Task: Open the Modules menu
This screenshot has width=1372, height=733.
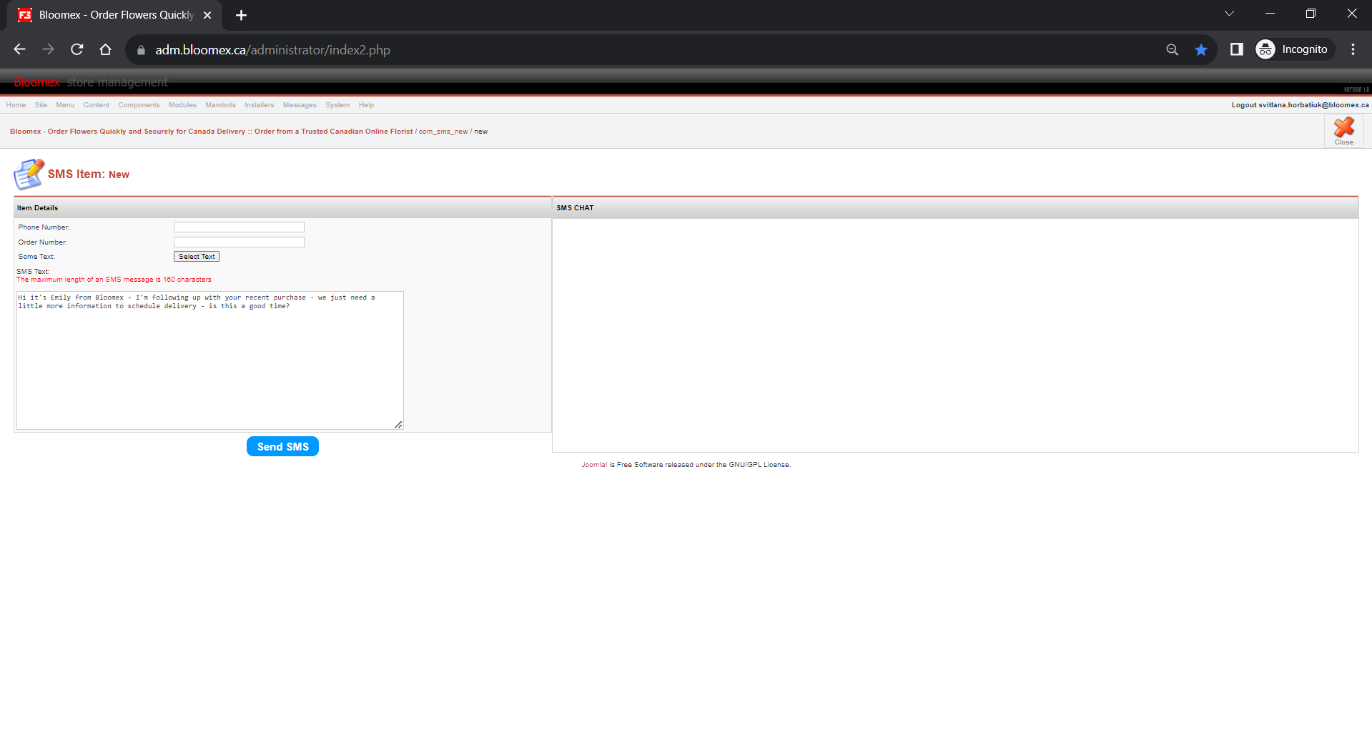Action: (x=182, y=105)
